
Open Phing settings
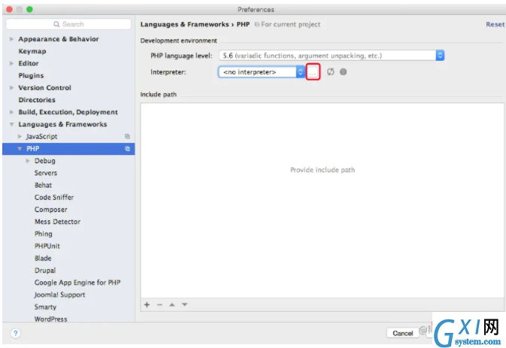tap(44, 234)
